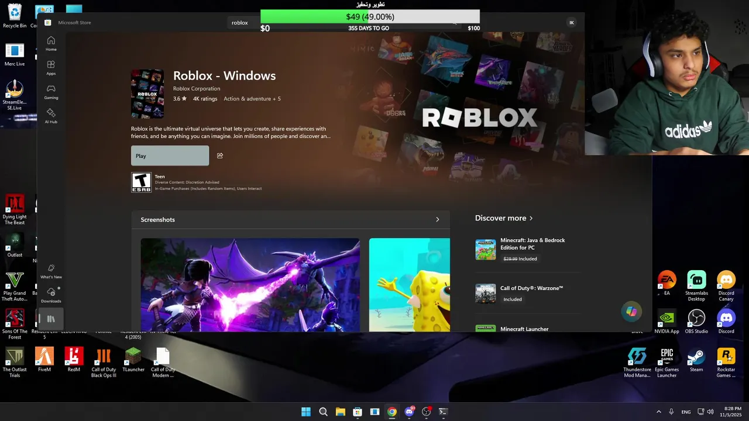
Task: Click the Roblox description text
Action: click(x=231, y=133)
